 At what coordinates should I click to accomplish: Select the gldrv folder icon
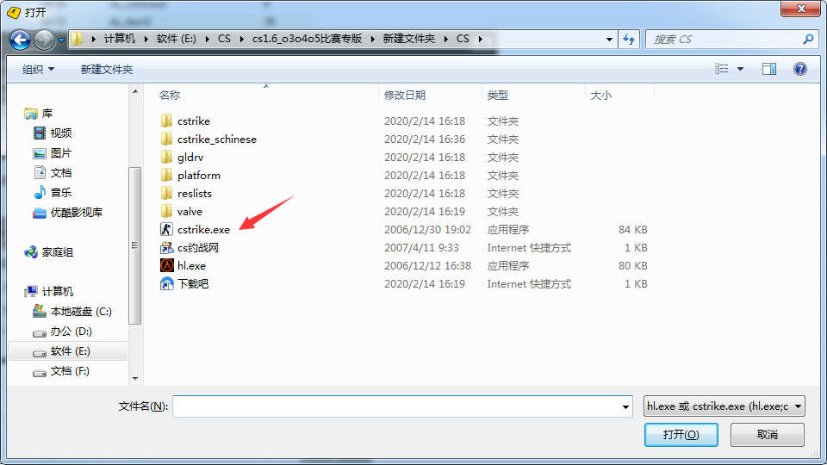tap(166, 157)
